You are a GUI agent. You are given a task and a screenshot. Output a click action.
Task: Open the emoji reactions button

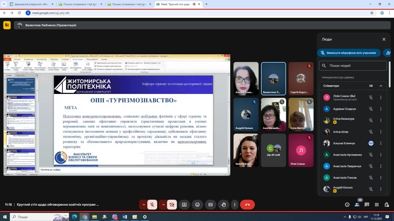click(197, 205)
